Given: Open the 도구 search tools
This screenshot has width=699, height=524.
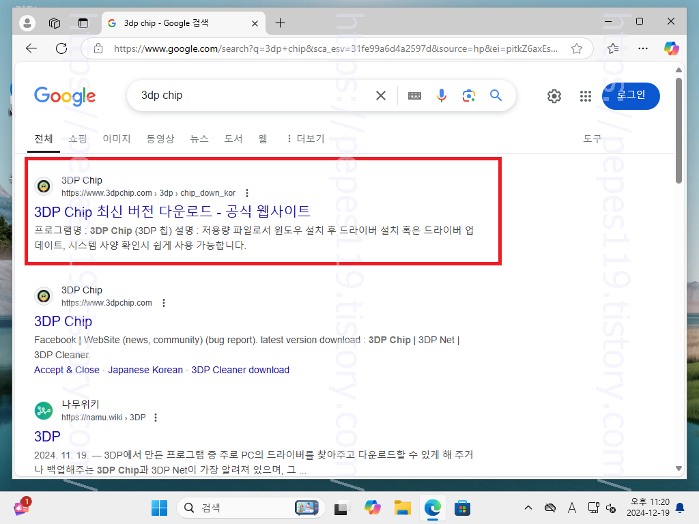Looking at the screenshot, I should [x=592, y=139].
